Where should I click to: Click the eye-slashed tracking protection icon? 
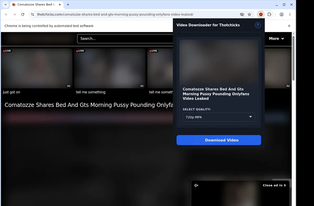(242, 15)
